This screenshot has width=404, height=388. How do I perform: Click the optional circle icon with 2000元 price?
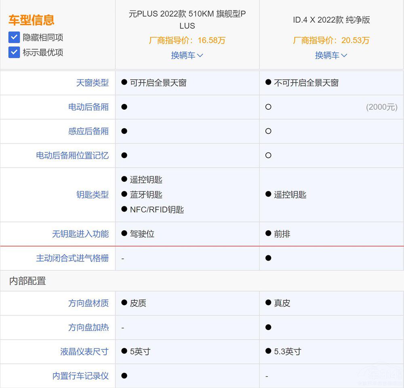point(268,107)
